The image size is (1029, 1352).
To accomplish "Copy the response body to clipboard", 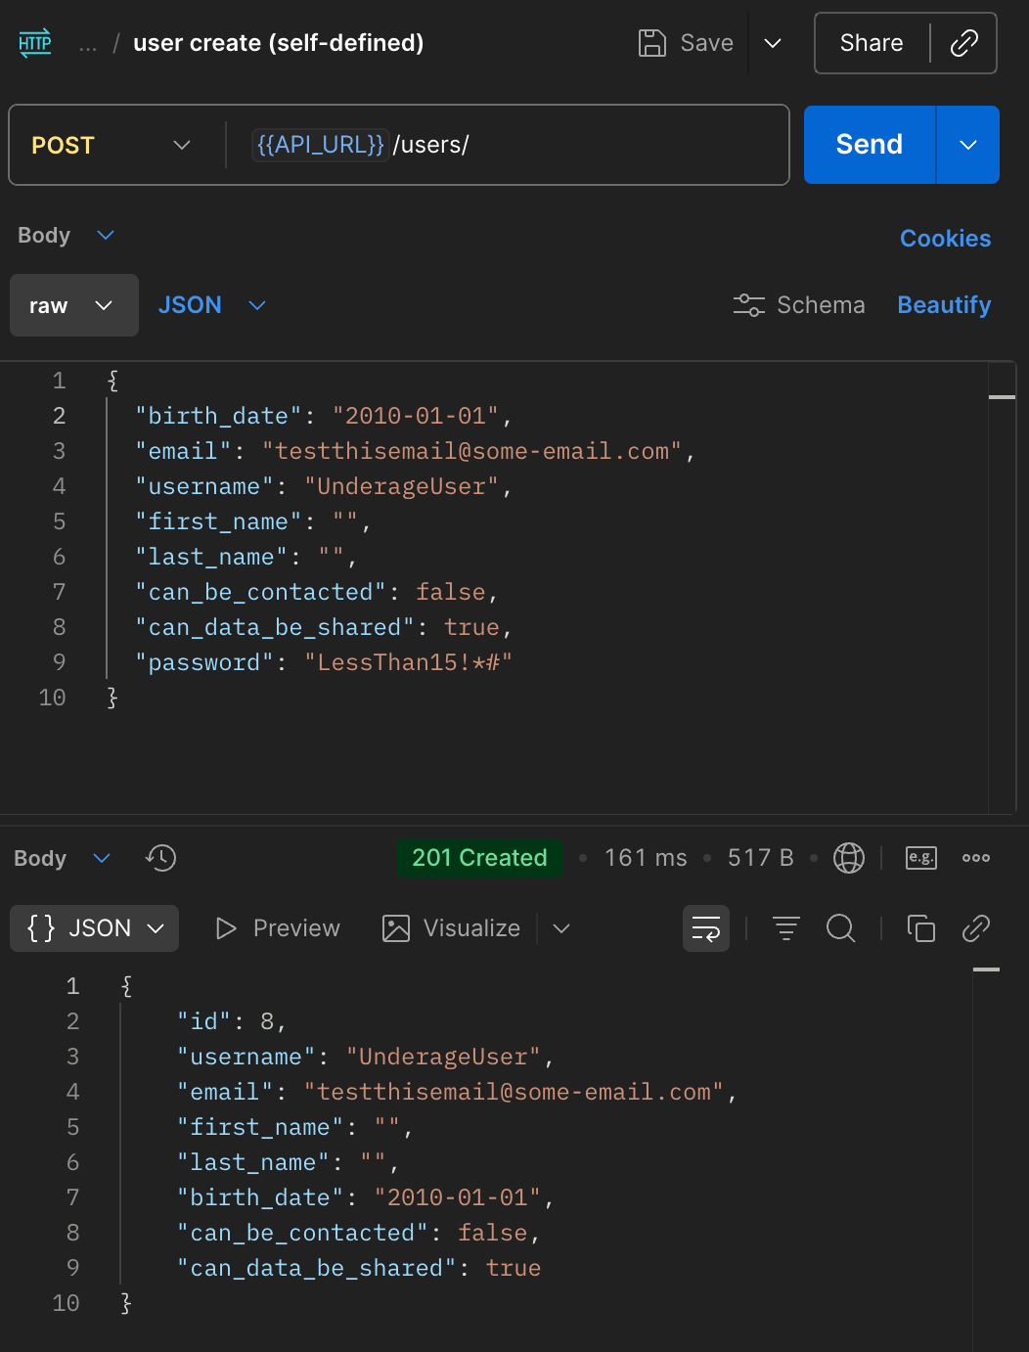I will point(920,928).
